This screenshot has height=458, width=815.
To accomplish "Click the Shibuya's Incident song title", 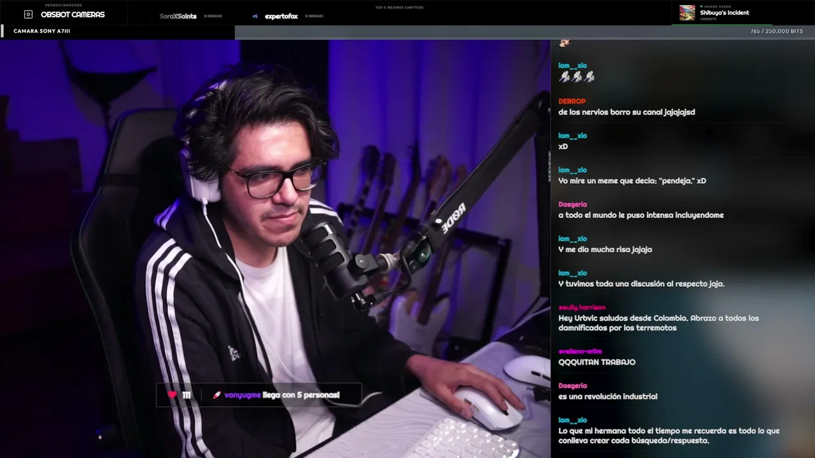I will pyautogui.click(x=725, y=13).
